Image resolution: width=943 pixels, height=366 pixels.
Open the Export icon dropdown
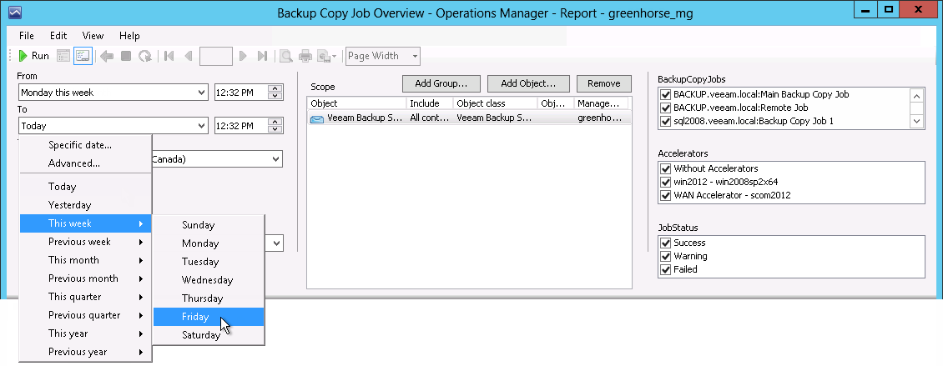(x=327, y=56)
